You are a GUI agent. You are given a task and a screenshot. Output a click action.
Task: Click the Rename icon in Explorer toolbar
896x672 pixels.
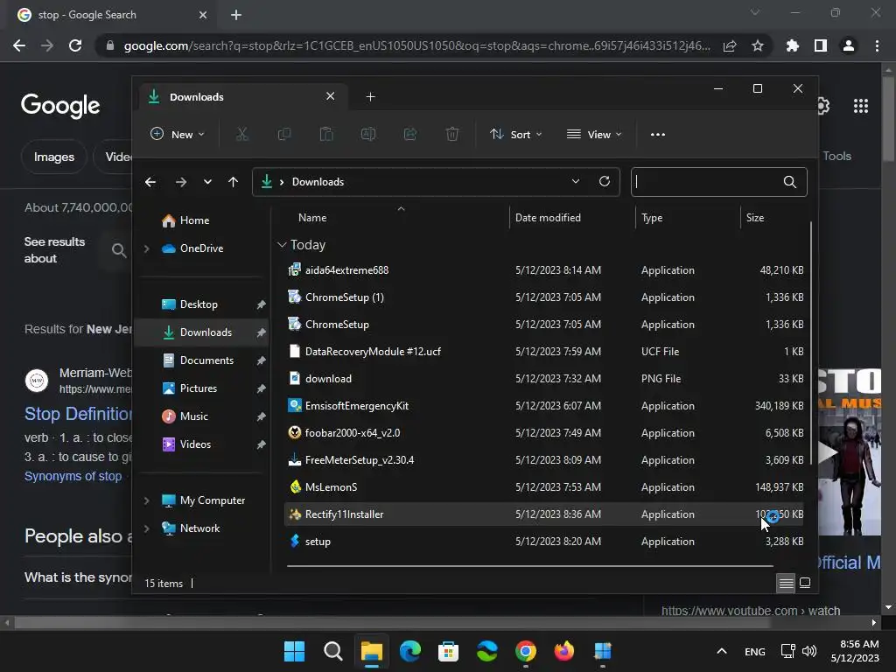[368, 134]
